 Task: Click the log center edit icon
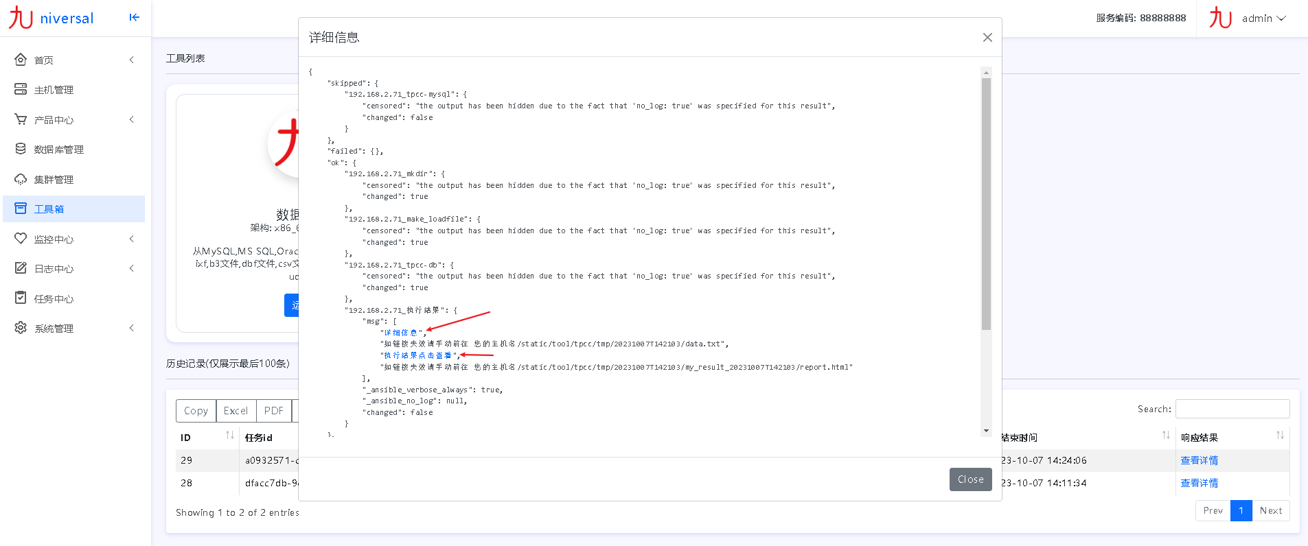21,268
